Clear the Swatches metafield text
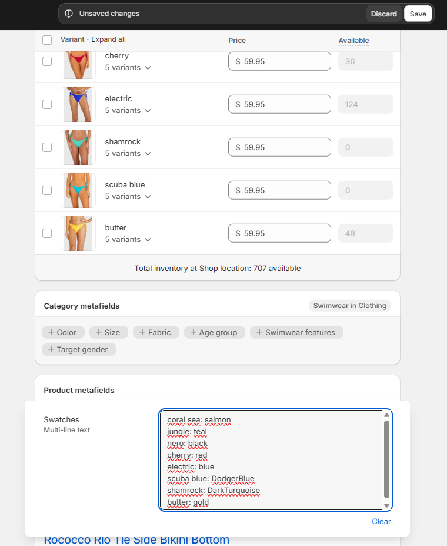The image size is (447, 546). (381, 521)
